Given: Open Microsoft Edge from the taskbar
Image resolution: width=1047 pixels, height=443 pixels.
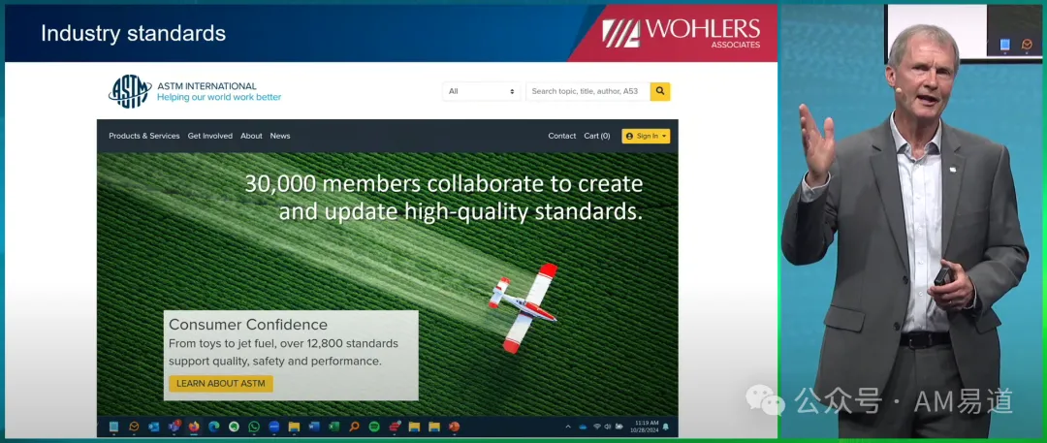Looking at the screenshot, I should [213, 427].
